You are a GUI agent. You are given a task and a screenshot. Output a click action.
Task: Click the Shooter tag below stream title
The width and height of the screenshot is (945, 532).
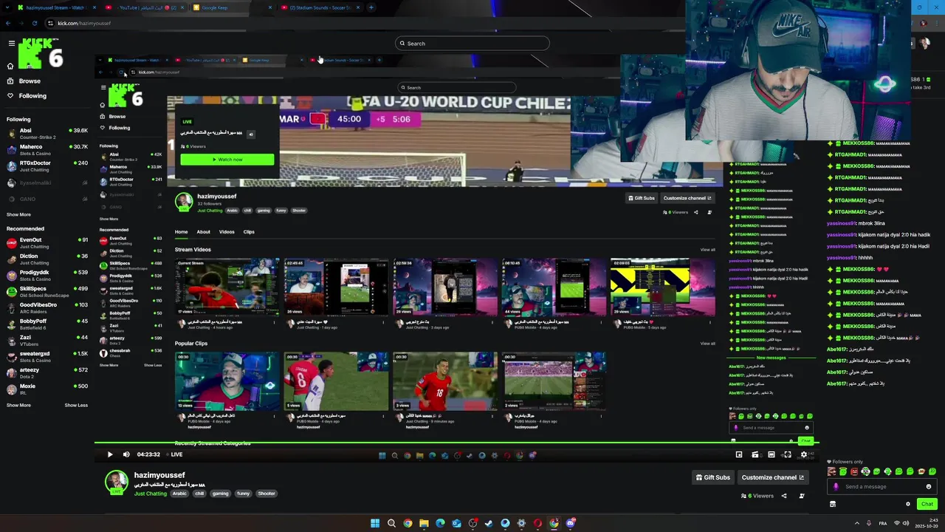[x=267, y=494]
